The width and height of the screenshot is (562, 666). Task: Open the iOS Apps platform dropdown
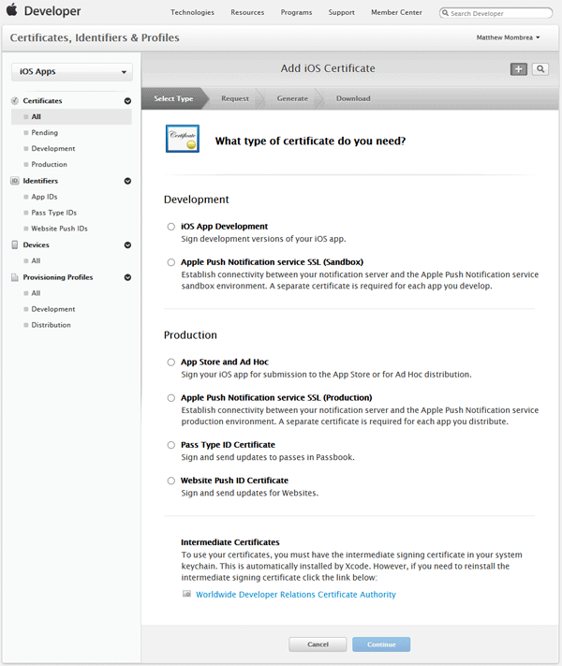pyautogui.click(x=72, y=72)
